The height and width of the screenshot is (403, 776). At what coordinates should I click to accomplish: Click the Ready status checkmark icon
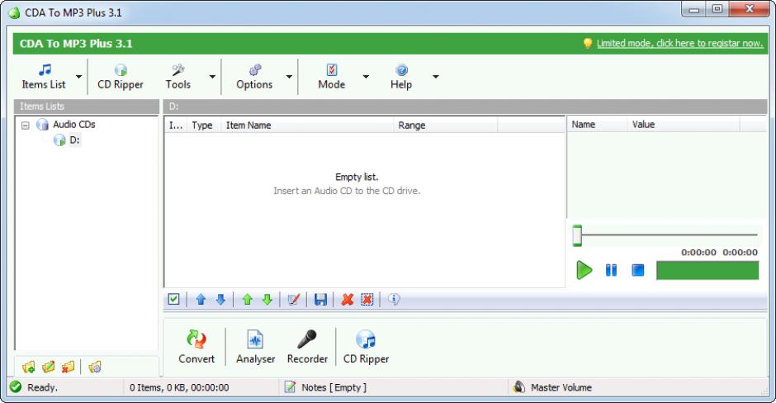16,386
